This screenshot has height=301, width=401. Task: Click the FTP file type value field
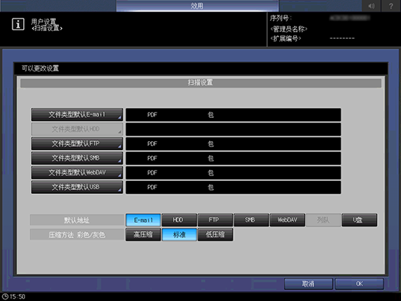[x=233, y=144]
